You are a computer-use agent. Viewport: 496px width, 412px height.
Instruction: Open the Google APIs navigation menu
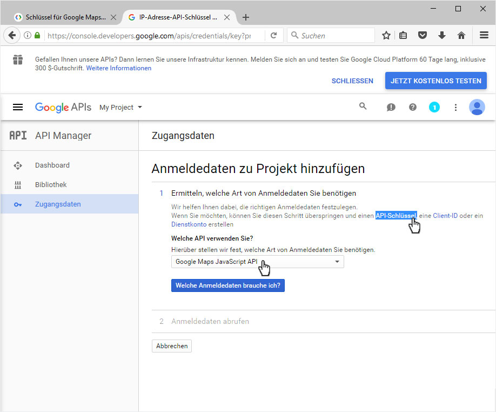pyautogui.click(x=18, y=107)
